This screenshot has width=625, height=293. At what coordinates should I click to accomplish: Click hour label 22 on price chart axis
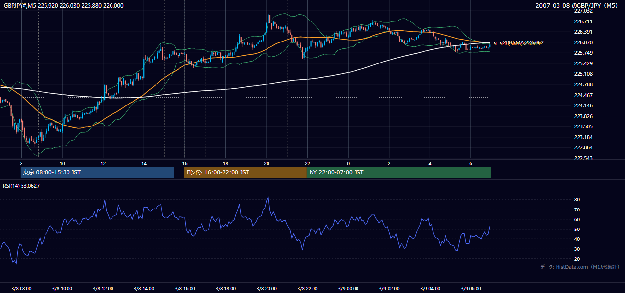[x=307, y=163]
